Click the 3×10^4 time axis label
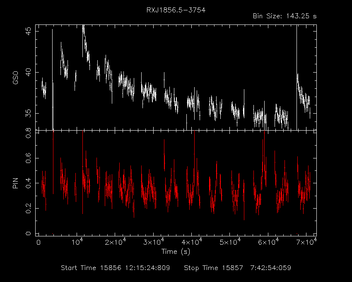Image resolution: width=352 pixels, height=282 pixels. (x=154, y=242)
